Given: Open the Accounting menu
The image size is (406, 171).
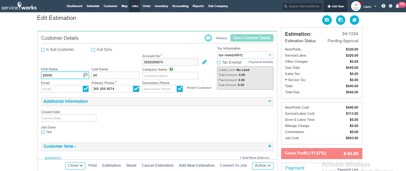Looking at the screenshot, I should pyautogui.click(x=180, y=6).
